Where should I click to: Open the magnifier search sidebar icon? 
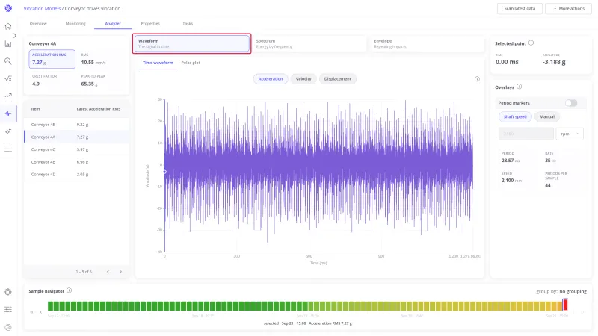pyautogui.click(x=8, y=61)
